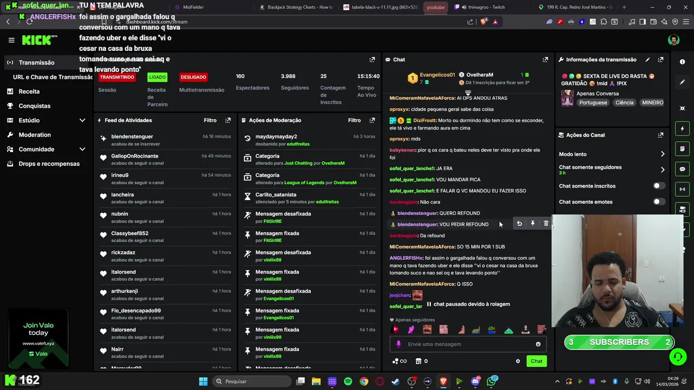Click the SUBSCRIBERS goal bar

(x=619, y=342)
